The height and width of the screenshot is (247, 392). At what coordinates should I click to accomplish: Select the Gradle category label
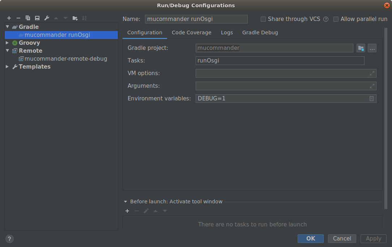(x=29, y=27)
